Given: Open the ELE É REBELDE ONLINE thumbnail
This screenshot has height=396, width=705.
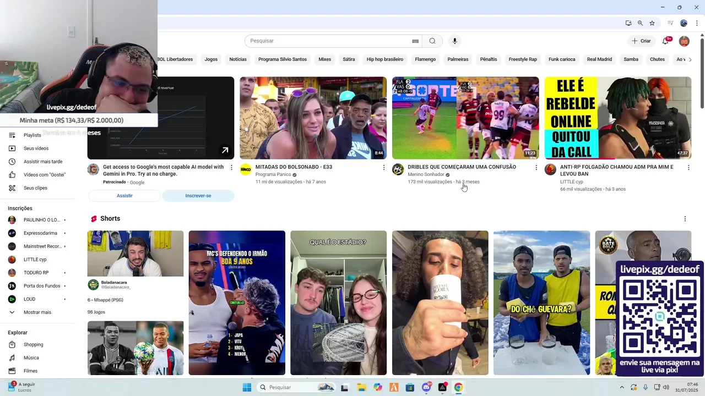Looking at the screenshot, I should pyautogui.click(x=618, y=118).
